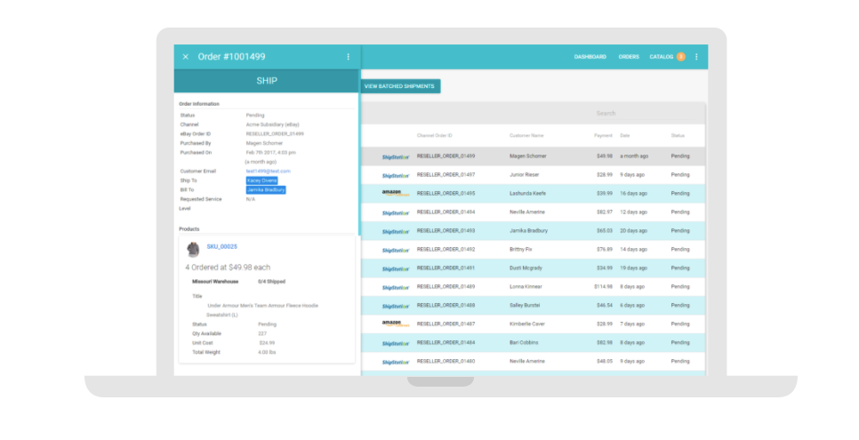Select order RESELLER_ORDER_01488 ID cell
The width and height of the screenshot is (859, 440).
446,305
